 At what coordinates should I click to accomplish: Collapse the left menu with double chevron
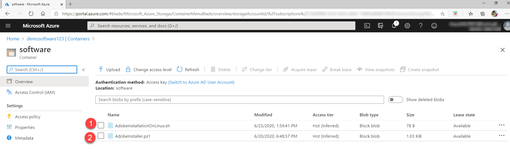click(83, 70)
